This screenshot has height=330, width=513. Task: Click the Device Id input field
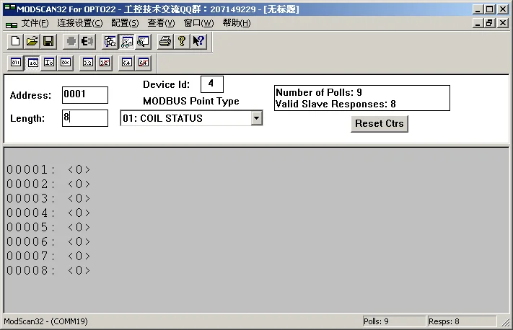coord(211,84)
